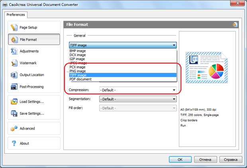Choose GIF image from the list
Image resolution: width=247 pixels, height=168 pixels.
pos(123,59)
